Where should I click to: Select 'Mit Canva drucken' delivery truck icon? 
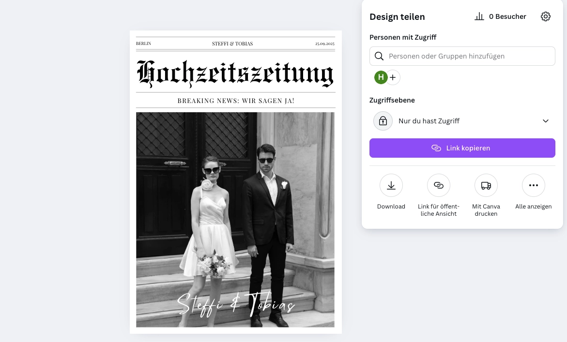pyautogui.click(x=486, y=185)
